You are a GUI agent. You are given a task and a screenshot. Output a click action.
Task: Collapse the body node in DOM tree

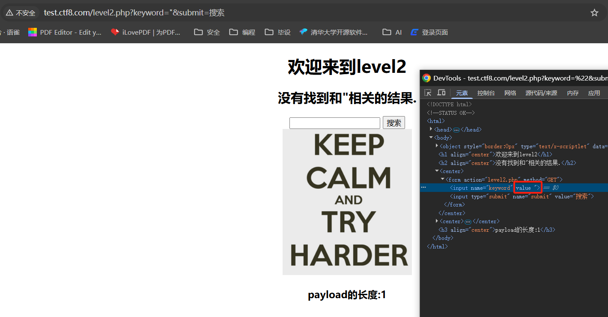(431, 138)
